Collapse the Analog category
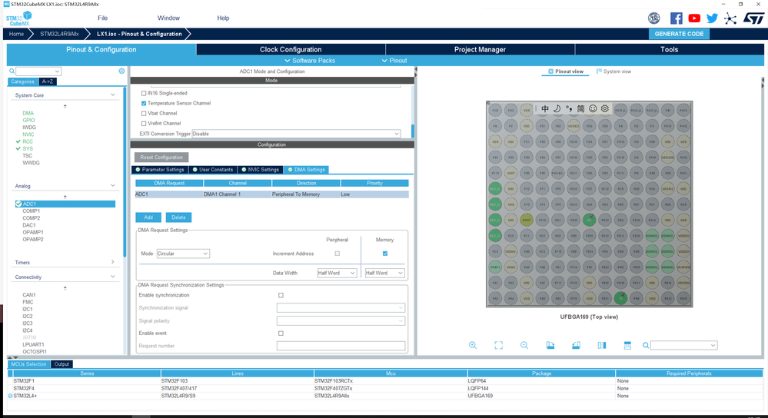The image size is (768, 418). (x=113, y=185)
